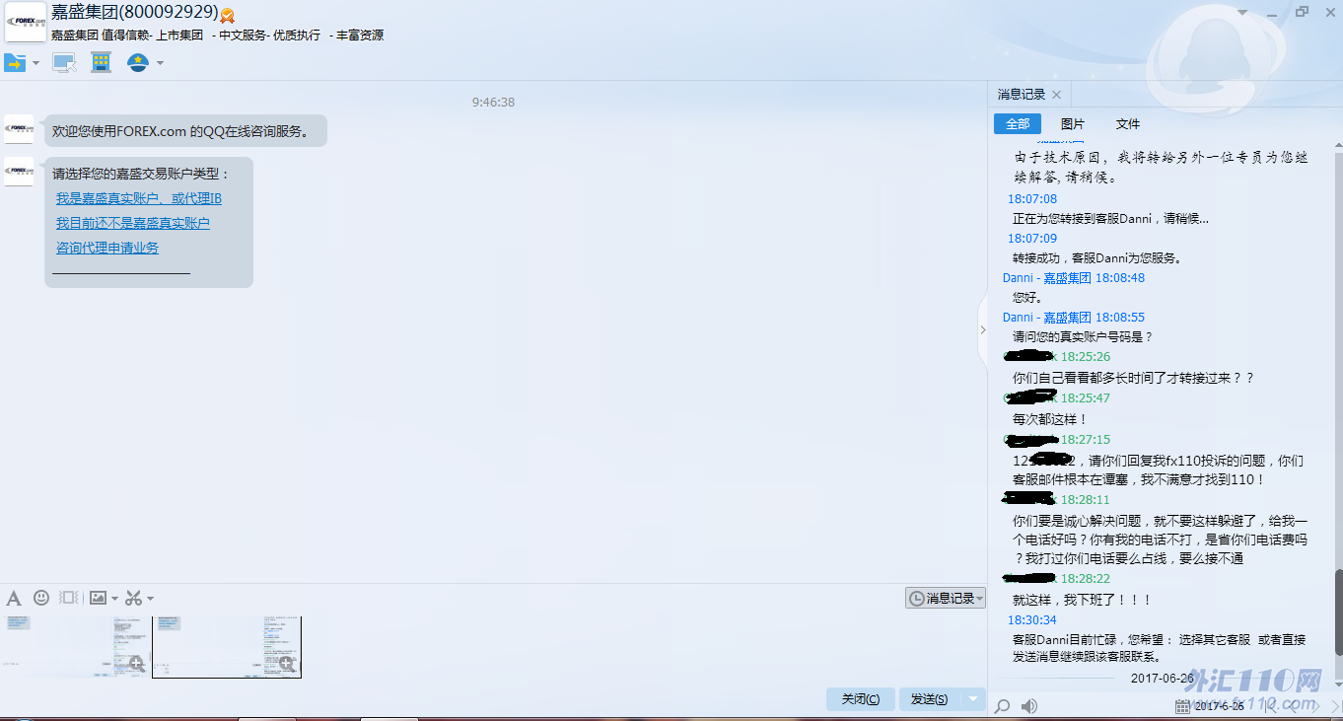Click the 18:07:08 timestamp in history
The height and width of the screenshot is (721, 1343).
(1032, 199)
